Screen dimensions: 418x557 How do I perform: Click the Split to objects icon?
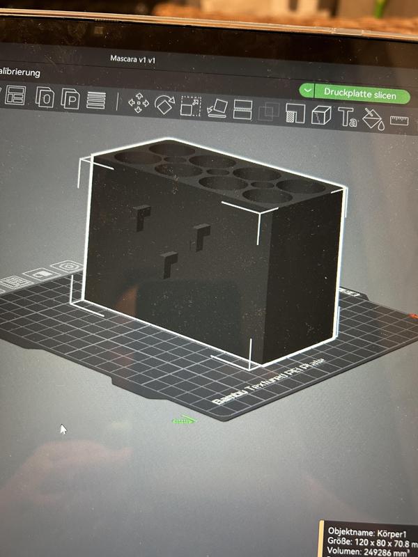[x=45, y=97]
